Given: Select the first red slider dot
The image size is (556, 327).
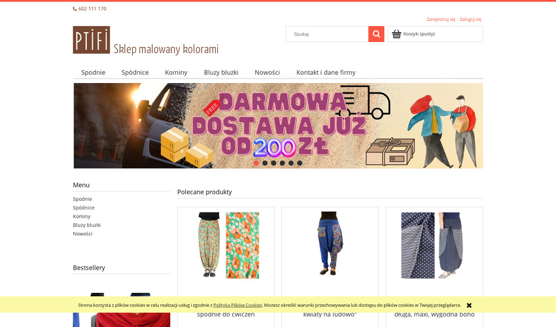Looking at the screenshot, I should click(256, 163).
